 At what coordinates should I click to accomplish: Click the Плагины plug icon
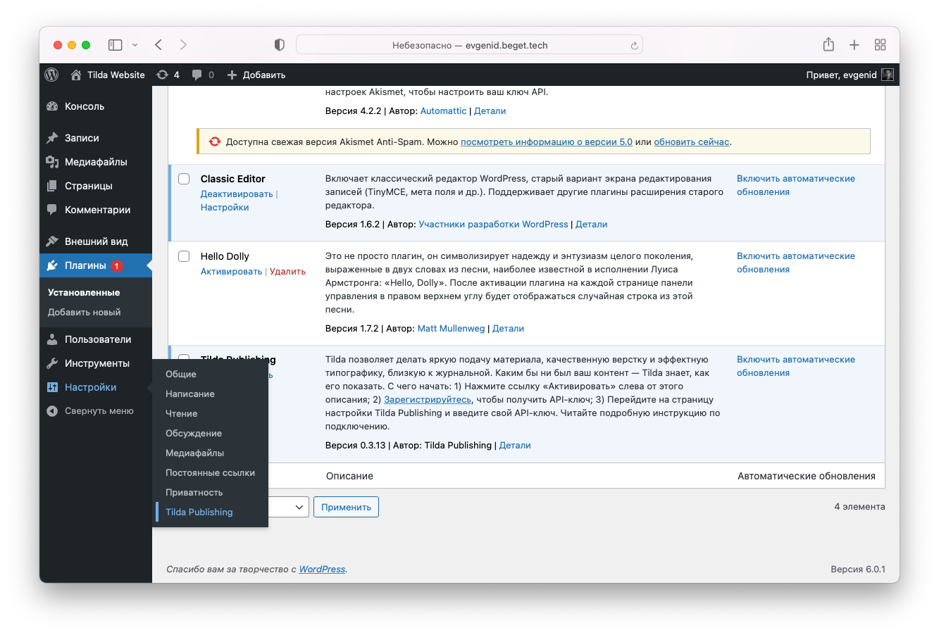point(52,265)
